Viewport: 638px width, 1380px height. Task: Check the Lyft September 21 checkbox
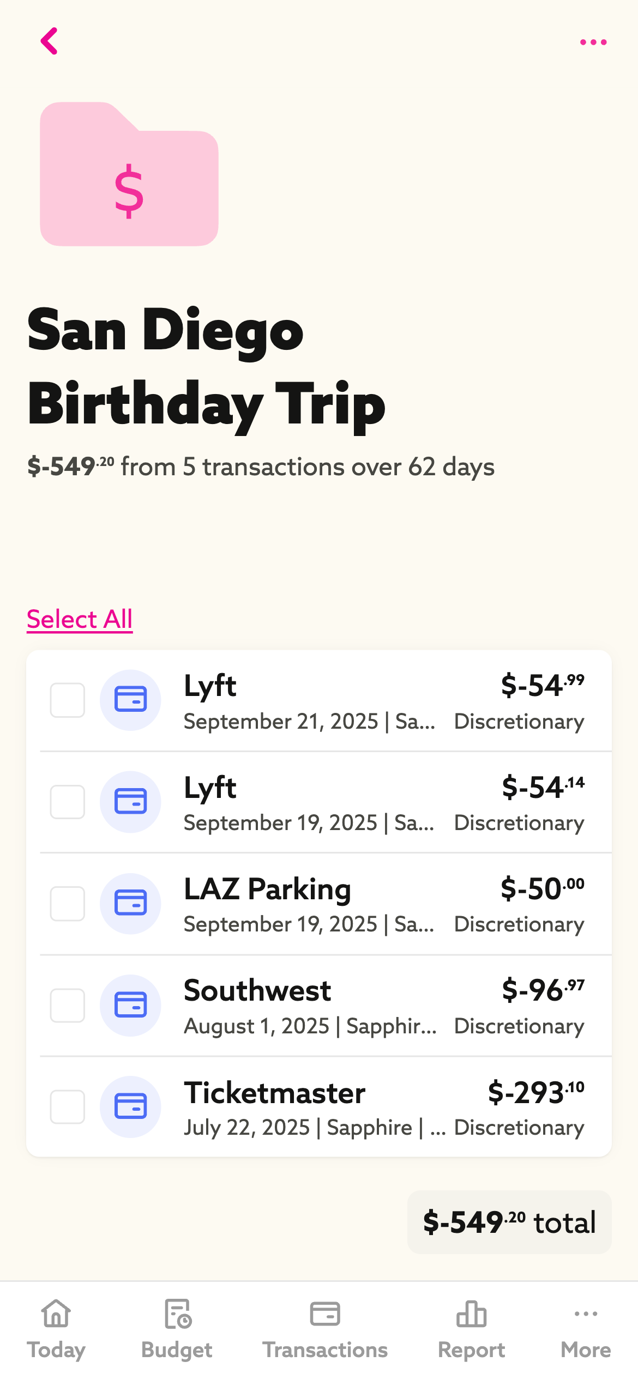click(x=68, y=700)
